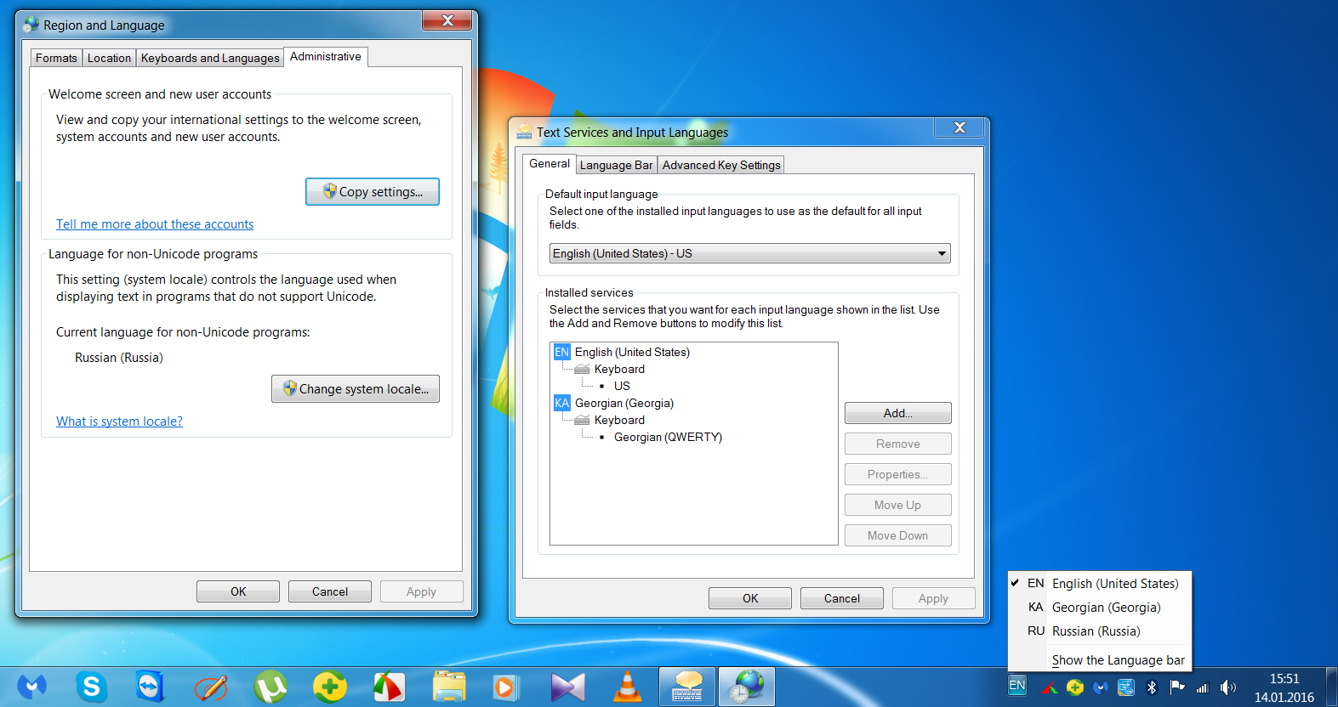Open the blue monitor tray icon

(1126, 687)
